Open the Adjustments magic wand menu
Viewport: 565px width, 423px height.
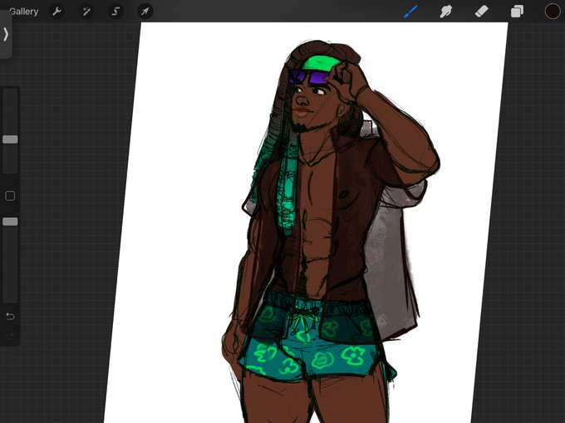click(x=86, y=12)
